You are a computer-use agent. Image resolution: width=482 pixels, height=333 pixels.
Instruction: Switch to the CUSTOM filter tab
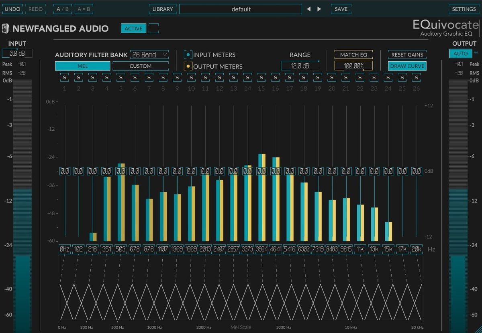(x=141, y=66)
